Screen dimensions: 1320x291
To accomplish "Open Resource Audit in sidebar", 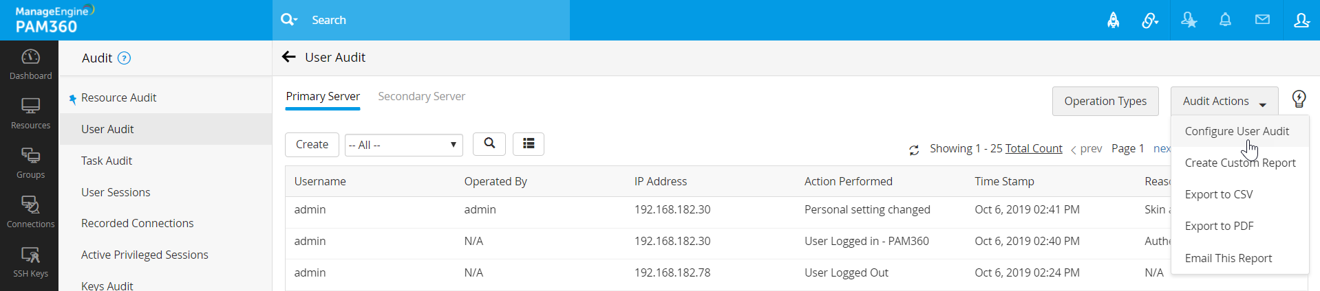I will pos(118,97).
